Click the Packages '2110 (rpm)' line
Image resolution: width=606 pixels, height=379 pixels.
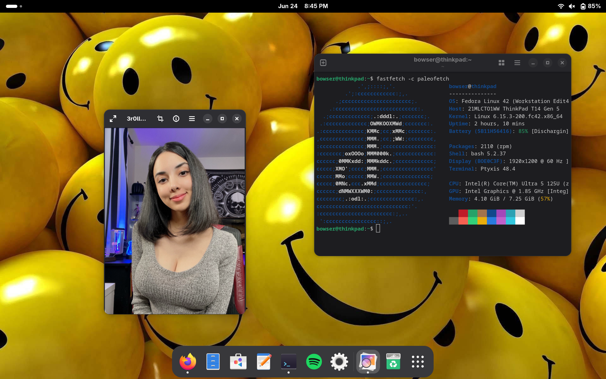tap(480, 146)
